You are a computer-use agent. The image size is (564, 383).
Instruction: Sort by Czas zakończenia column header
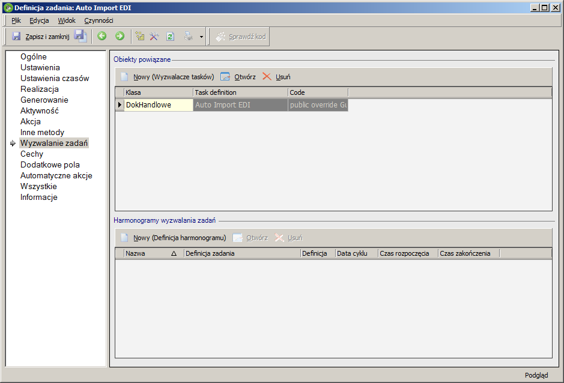point(468,253)
